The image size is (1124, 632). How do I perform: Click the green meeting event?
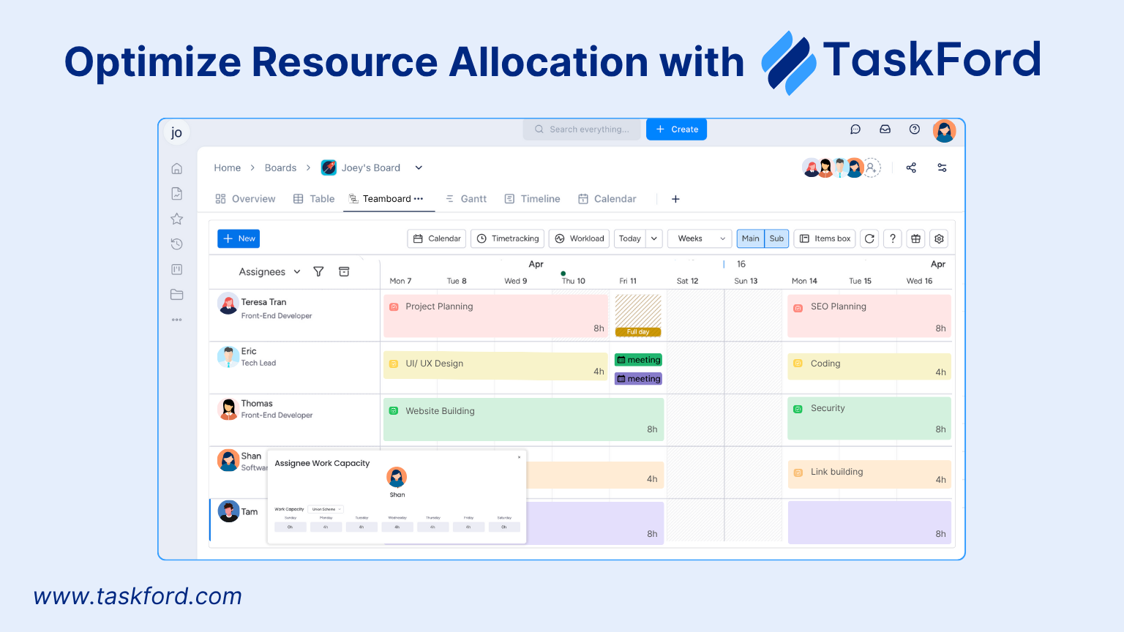click(638, 360)
